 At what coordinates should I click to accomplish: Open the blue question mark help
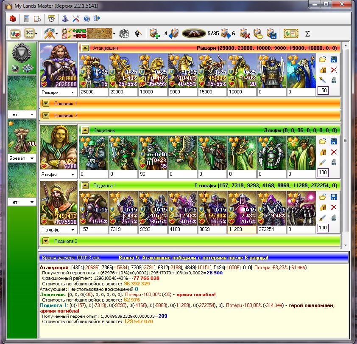[x=86, y=19]
